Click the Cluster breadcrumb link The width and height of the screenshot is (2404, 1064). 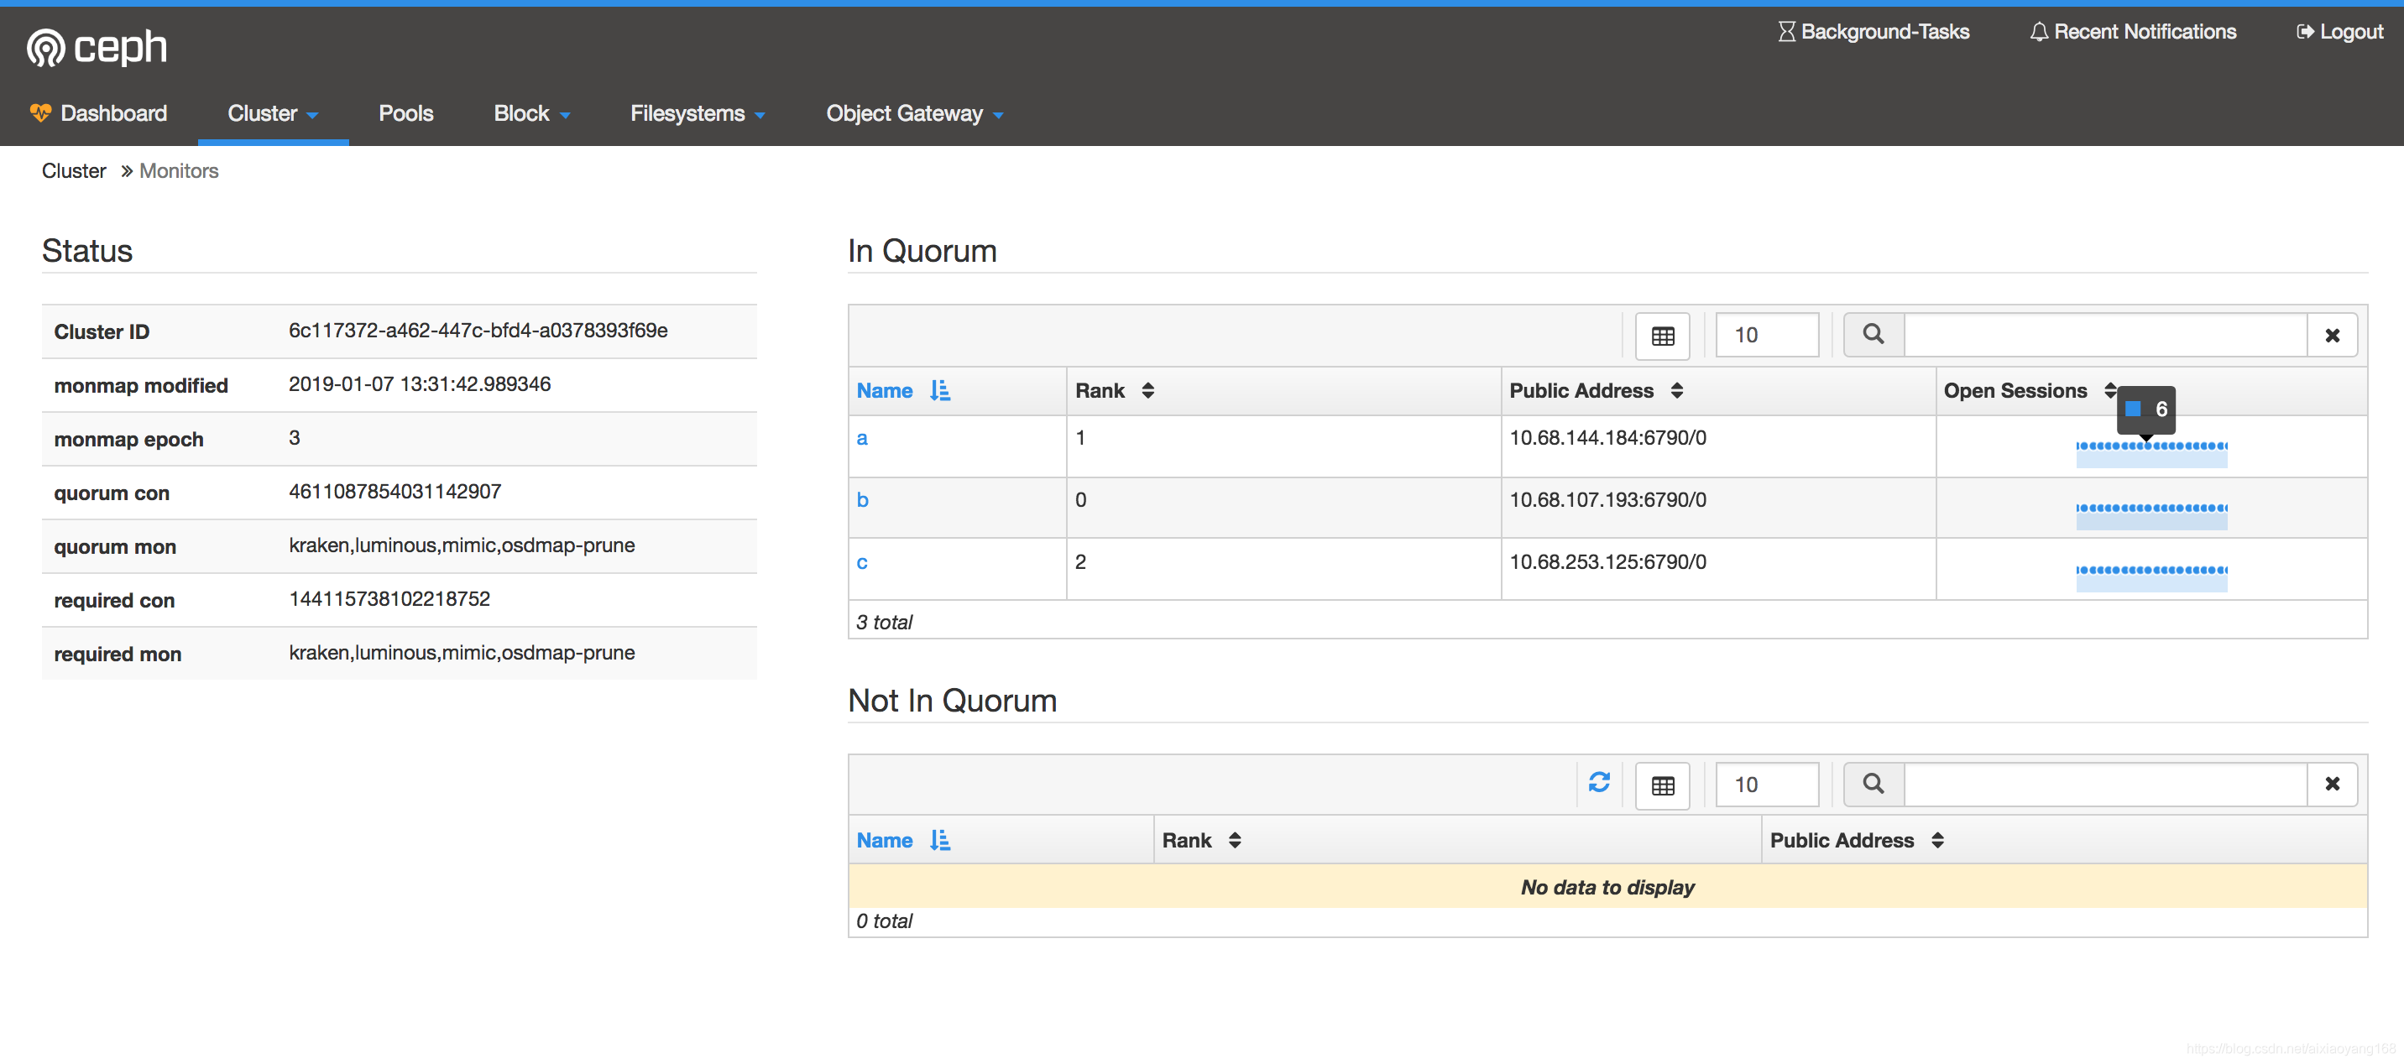(74, 170)
